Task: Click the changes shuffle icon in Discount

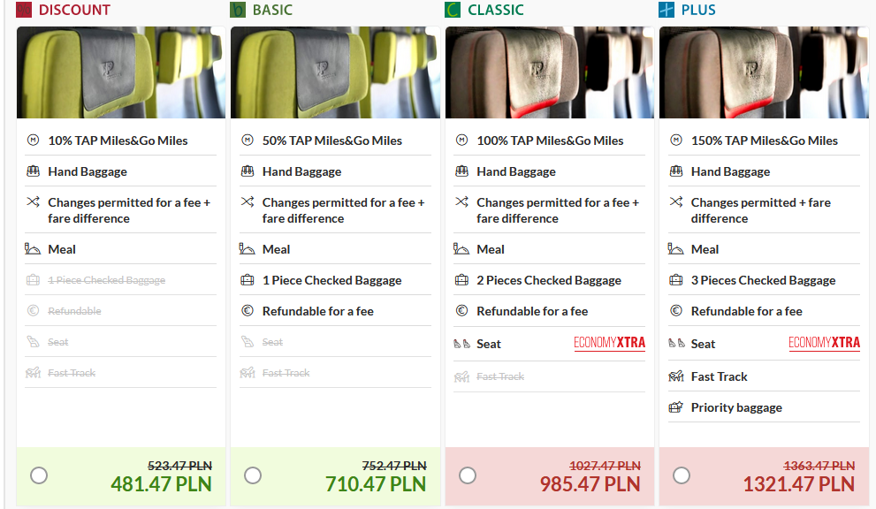Action: click(33, 201)
